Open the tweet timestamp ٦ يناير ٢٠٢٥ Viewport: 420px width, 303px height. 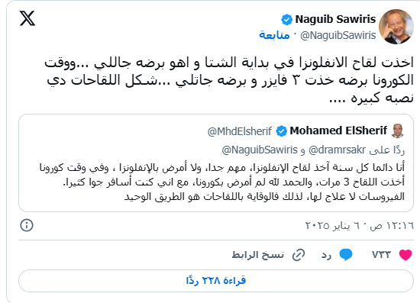pos(360,226)
